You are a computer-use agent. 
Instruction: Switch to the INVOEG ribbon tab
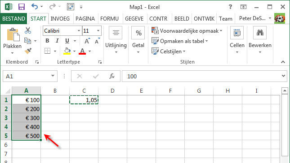tap(60, 19)
